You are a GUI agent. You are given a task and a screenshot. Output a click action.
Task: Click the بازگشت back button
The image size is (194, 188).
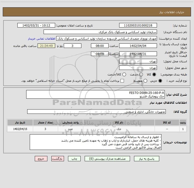58,159
